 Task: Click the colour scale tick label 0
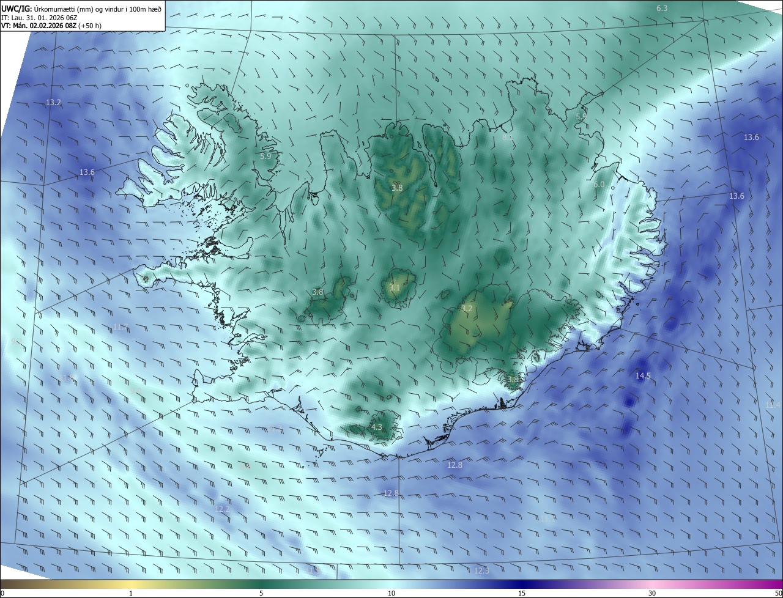pos(2,593)
